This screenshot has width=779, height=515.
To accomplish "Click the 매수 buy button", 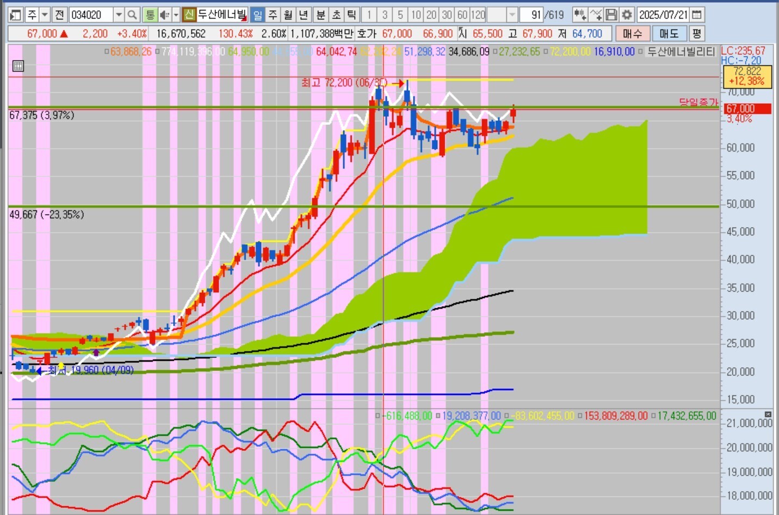I will pos(632,34).
